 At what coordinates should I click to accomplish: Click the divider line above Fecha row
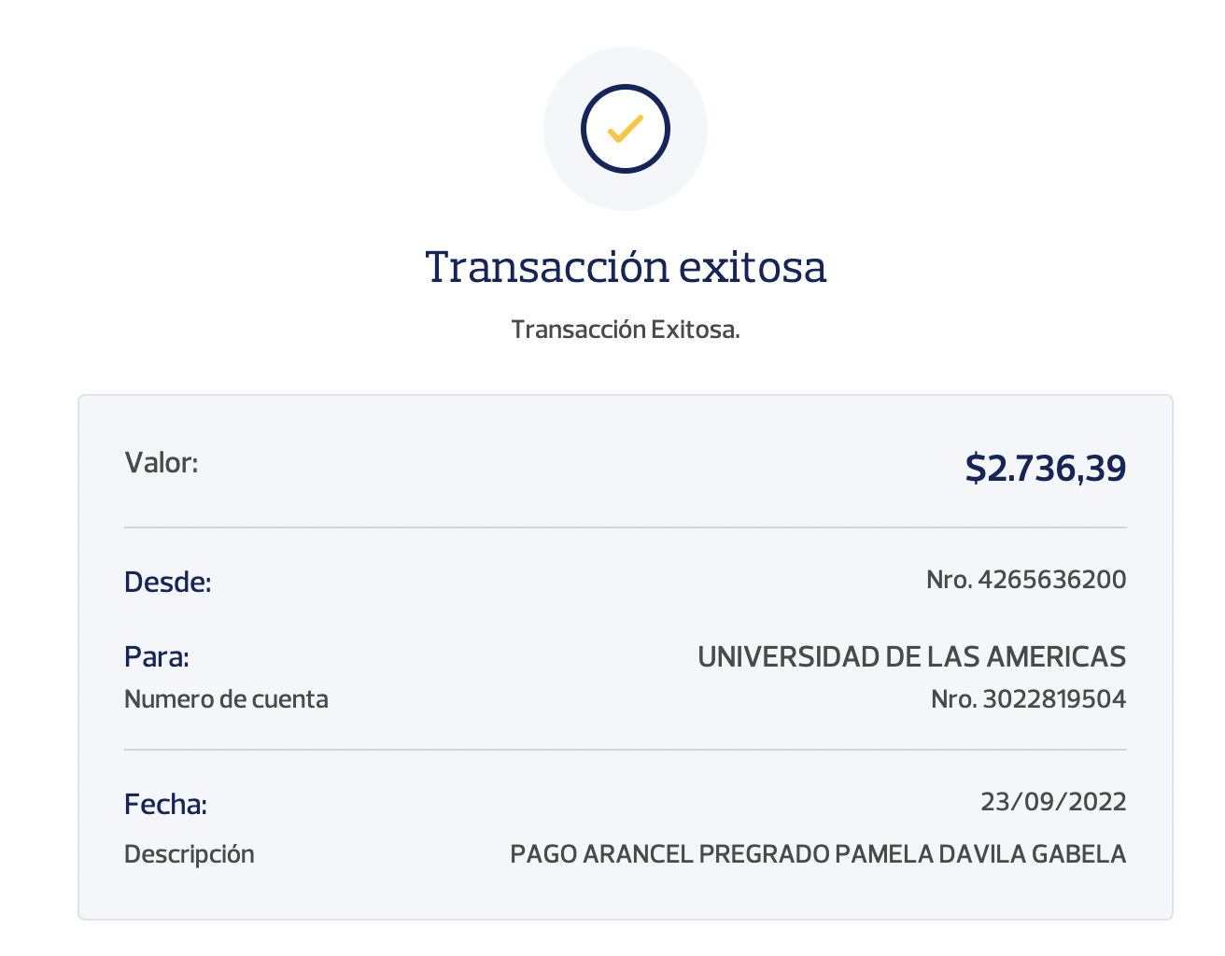point(626,750)
